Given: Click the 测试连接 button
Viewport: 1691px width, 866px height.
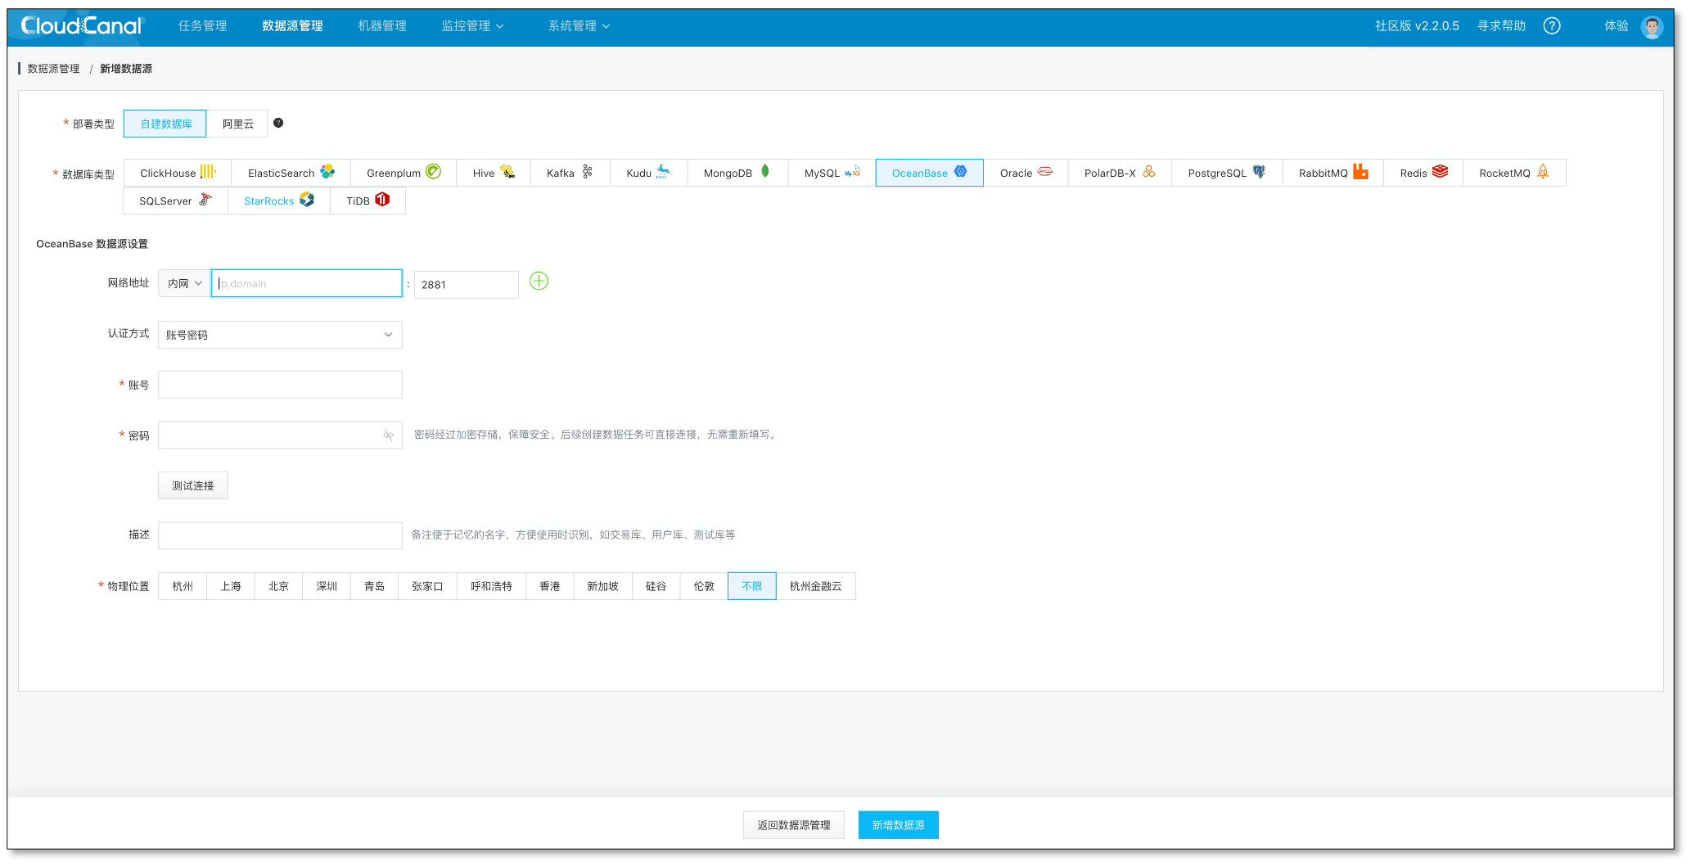Looking at the screenshot, I should coord(192,485).
